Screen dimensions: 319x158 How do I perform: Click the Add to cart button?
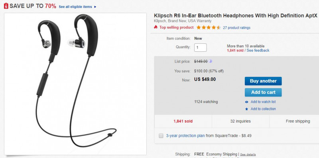click(263, 92)
